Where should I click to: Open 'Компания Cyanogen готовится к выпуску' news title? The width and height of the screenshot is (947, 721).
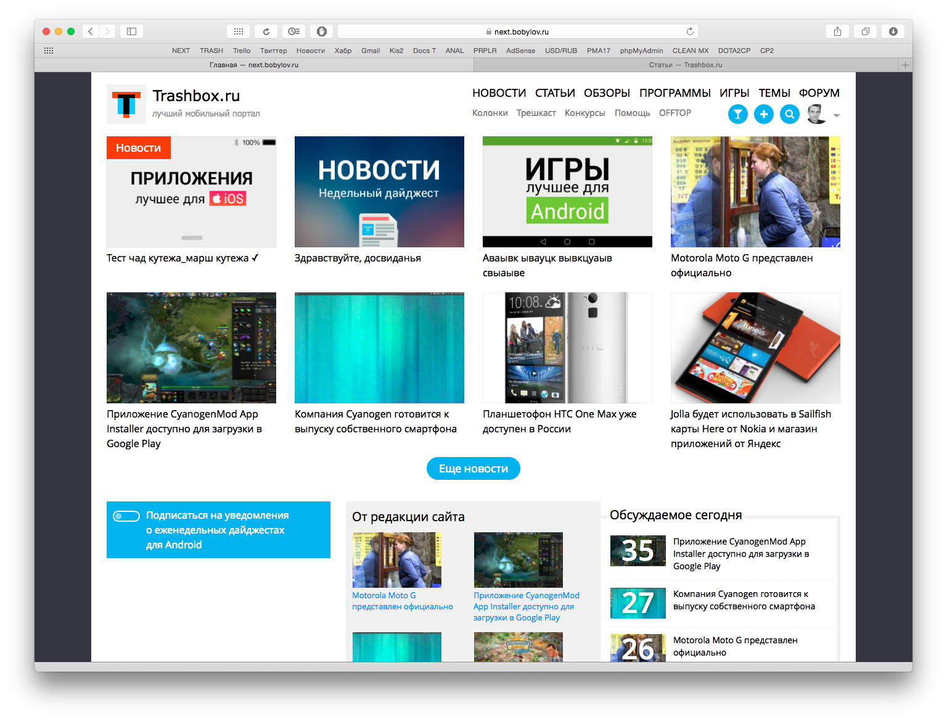(375, 422)
